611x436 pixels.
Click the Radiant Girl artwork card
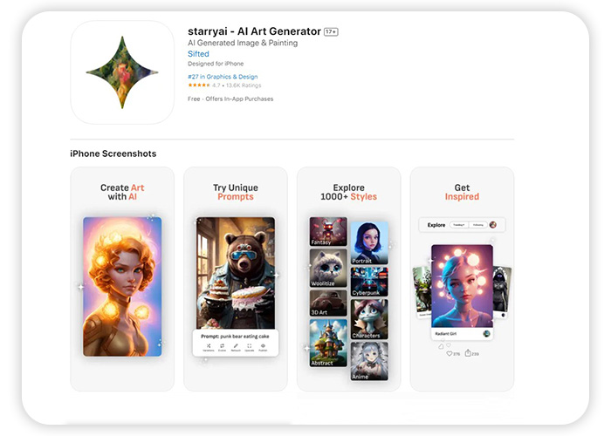(462, 292)
